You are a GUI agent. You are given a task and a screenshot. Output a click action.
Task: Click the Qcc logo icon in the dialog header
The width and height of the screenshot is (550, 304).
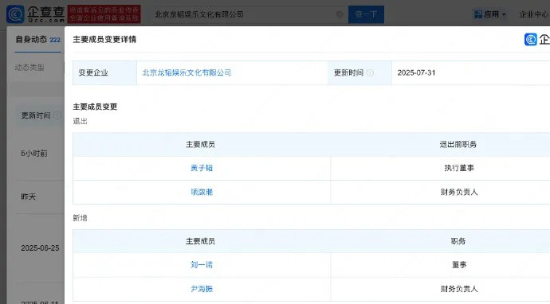(531, 39)
